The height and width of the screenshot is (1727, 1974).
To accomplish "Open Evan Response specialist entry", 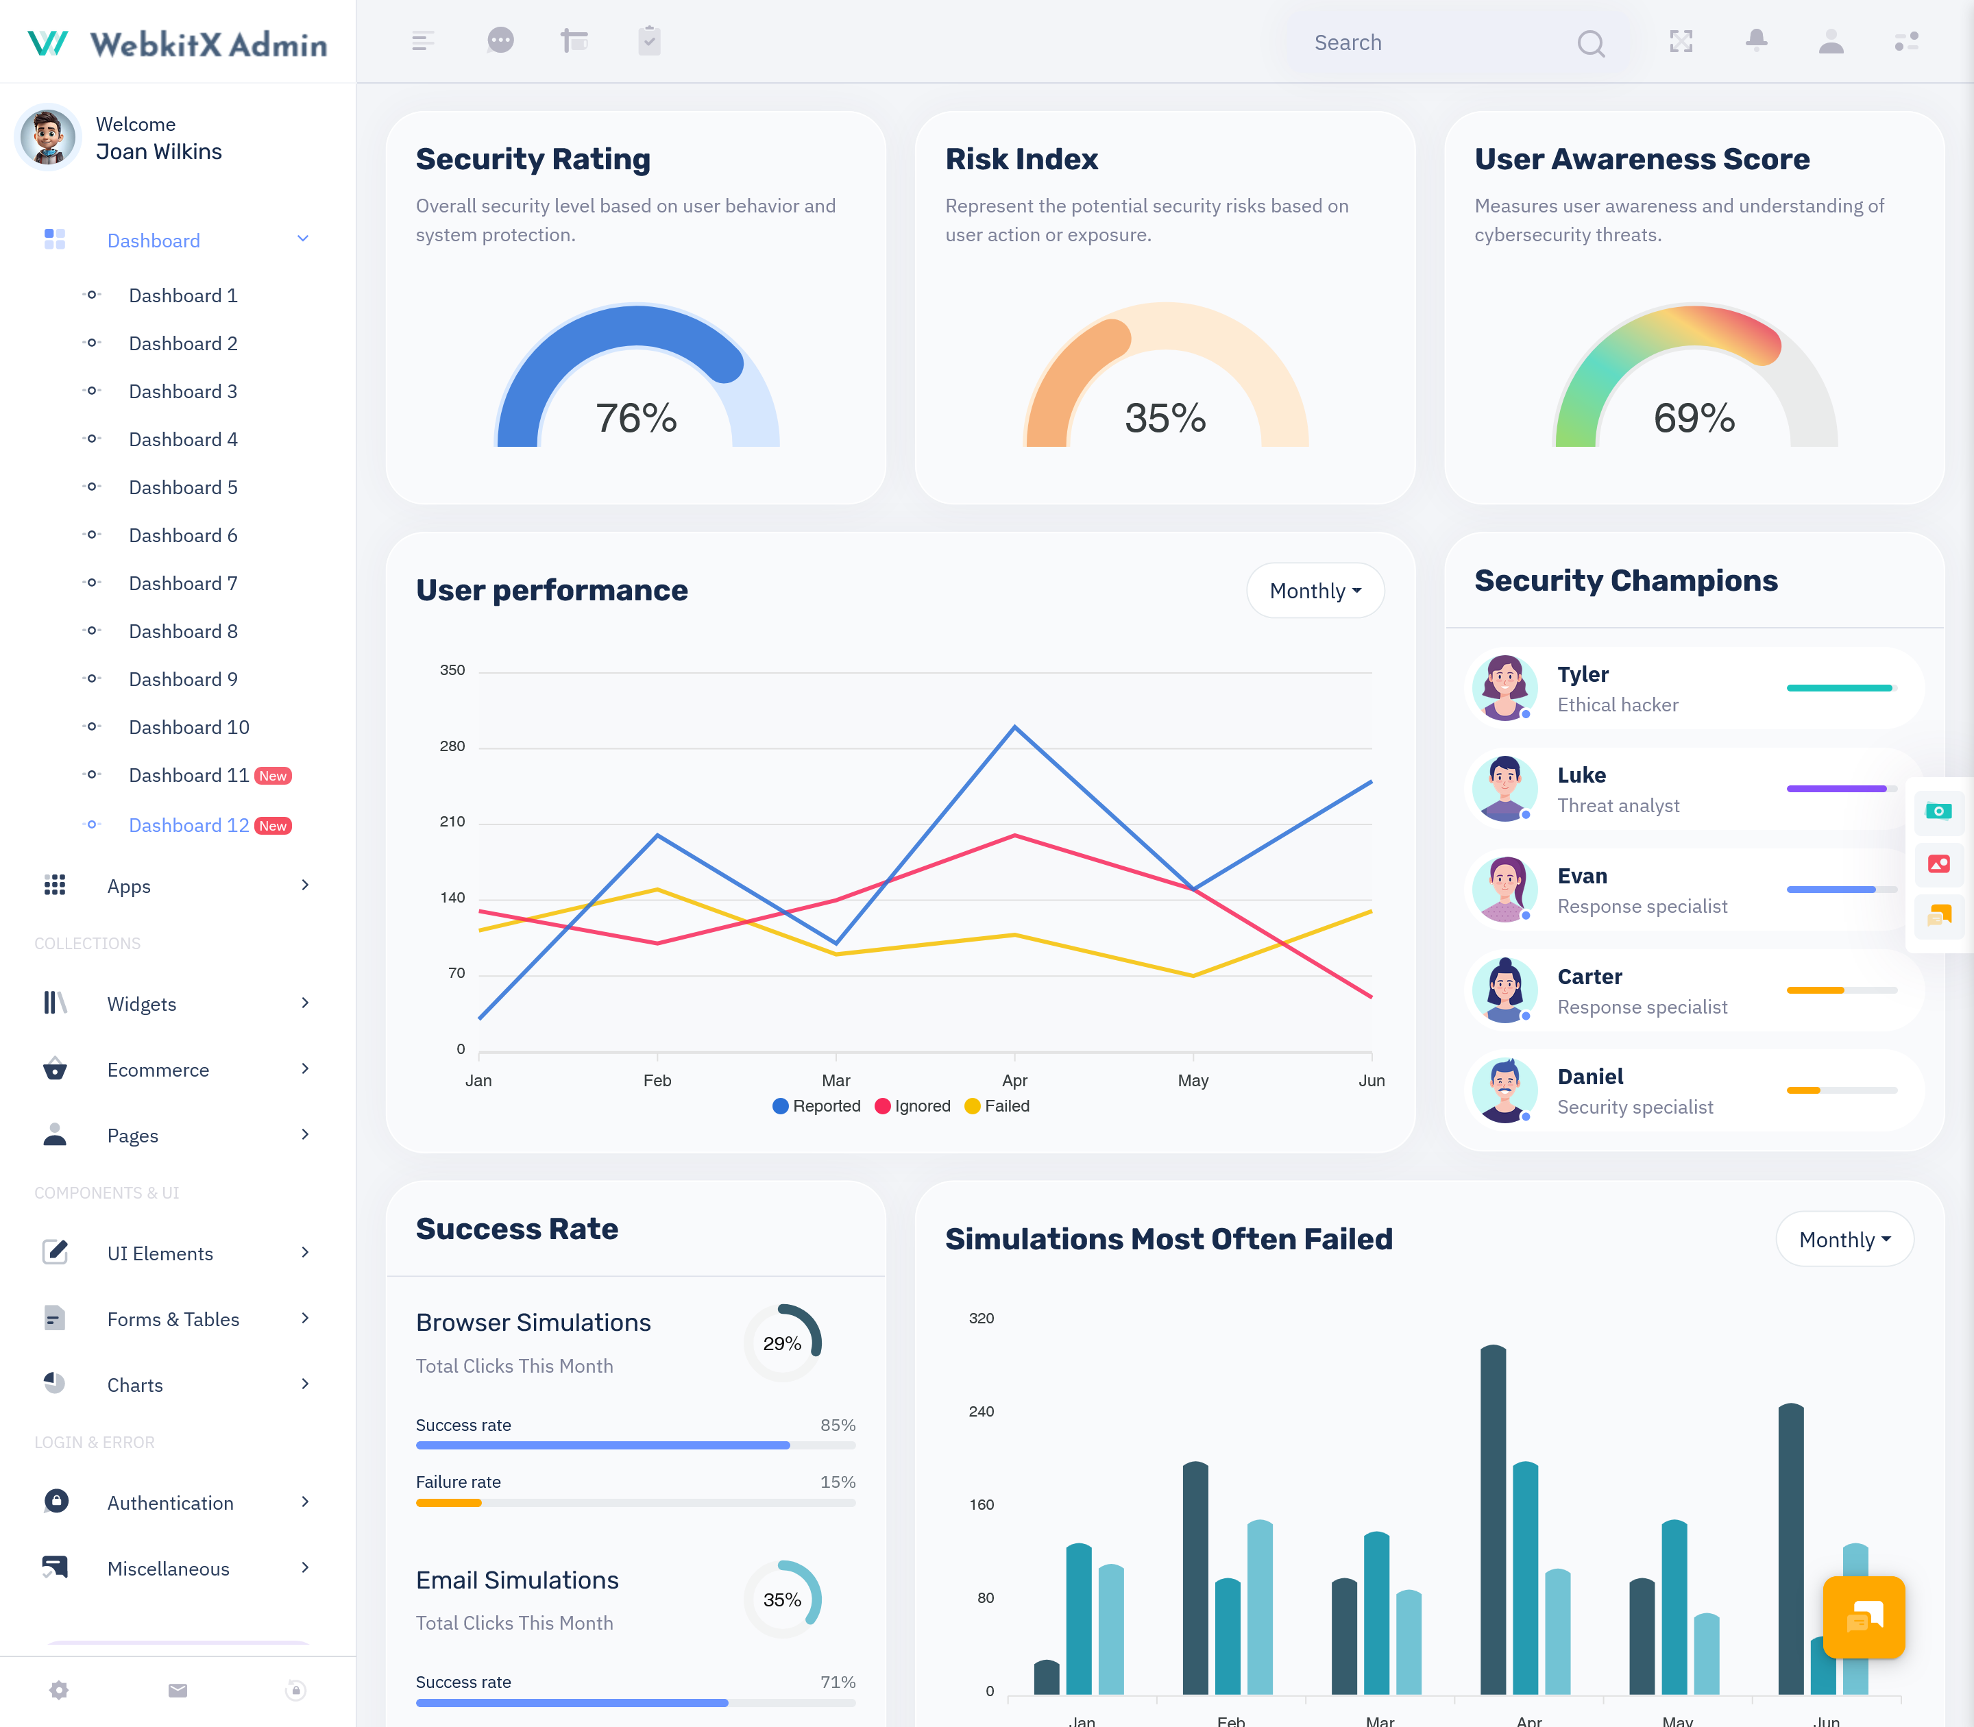I will point(1694,890).
